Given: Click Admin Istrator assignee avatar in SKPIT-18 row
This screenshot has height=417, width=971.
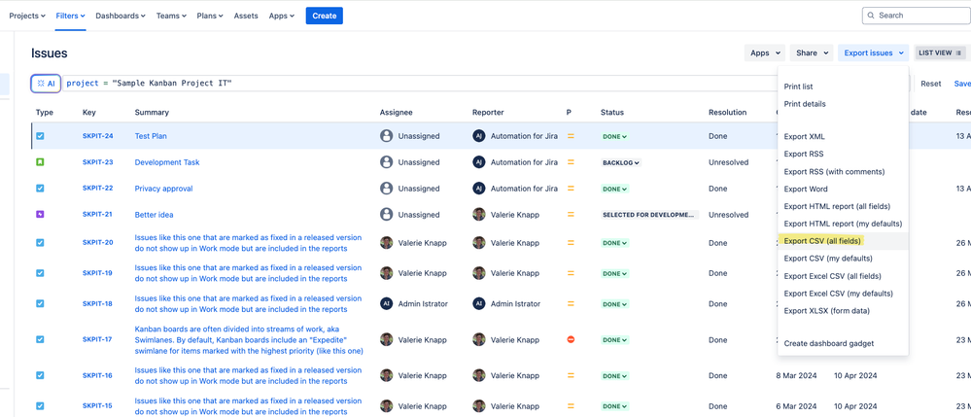Looking at the screenshot, I should (x=387, y=303).
